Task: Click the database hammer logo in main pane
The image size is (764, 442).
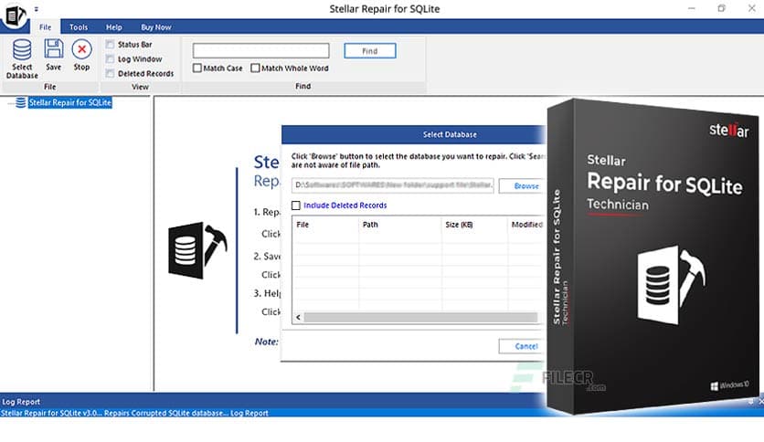Action: click(197, 250)
